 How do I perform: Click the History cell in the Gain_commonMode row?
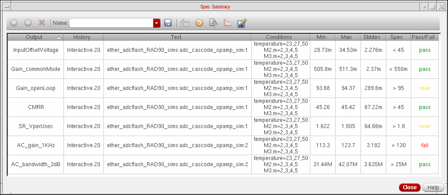[x=83, y=69]
